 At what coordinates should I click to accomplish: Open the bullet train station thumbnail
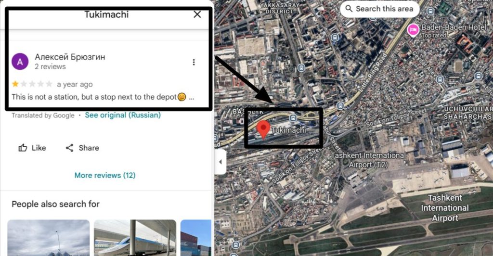(x=135, y=238)
